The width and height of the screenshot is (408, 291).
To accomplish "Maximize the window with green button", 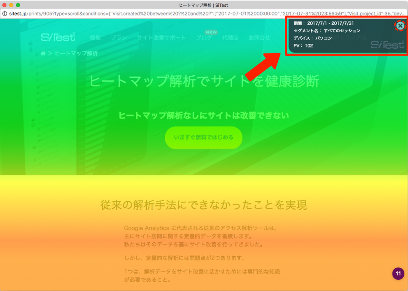I will coord(18,5).
